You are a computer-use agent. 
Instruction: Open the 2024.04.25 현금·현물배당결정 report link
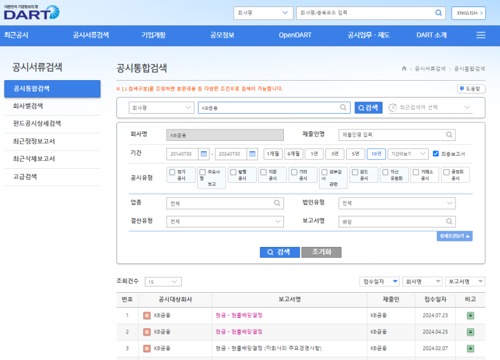click(239, 332)
